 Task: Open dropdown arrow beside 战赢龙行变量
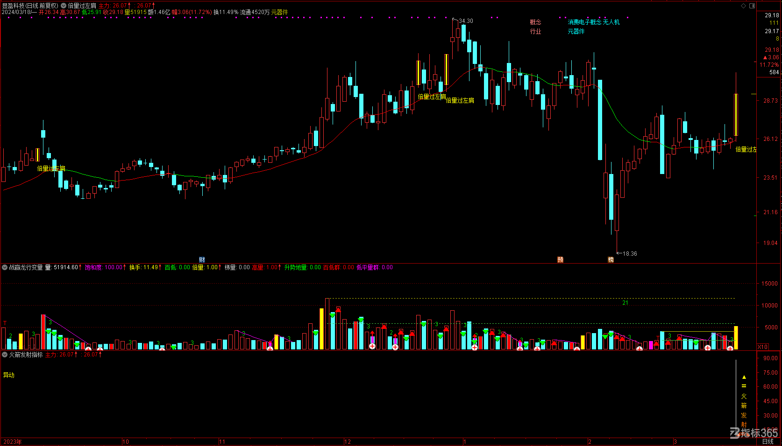coord(5,267)
